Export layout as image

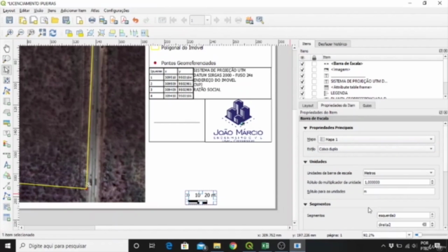pos(103,20)
